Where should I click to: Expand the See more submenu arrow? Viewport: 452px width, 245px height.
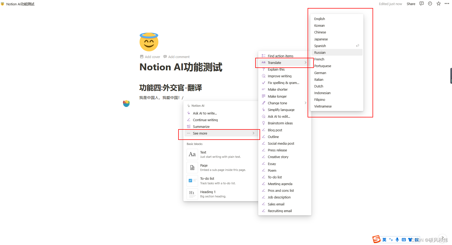[x=253, y=133]
